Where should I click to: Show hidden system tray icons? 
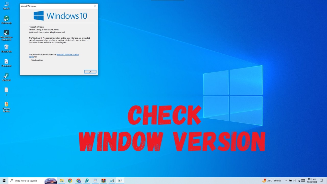point(286,181)
